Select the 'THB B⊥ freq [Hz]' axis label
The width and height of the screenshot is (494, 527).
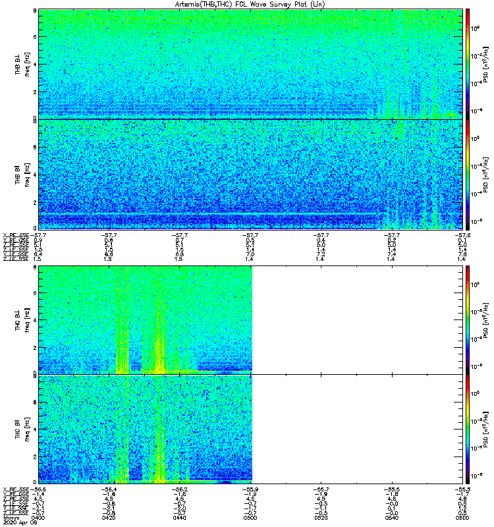pos(22,64)
